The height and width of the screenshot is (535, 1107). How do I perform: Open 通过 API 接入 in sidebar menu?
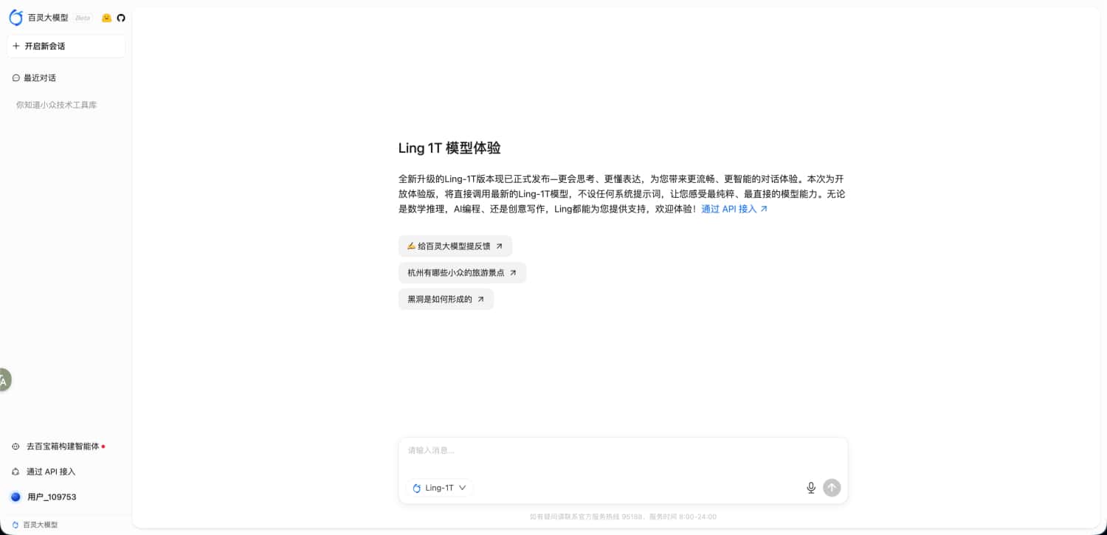51,472
